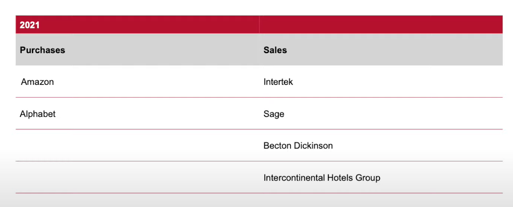The width and height of the screenshot is (513, 207).
Task: Click the Amazon purchase entry
Action: tap(37, 82)
